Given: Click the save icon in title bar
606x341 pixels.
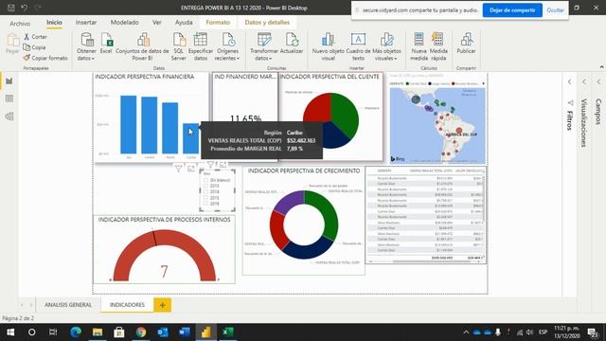Looking at the screenshot, I should click(x=10, y=8).
